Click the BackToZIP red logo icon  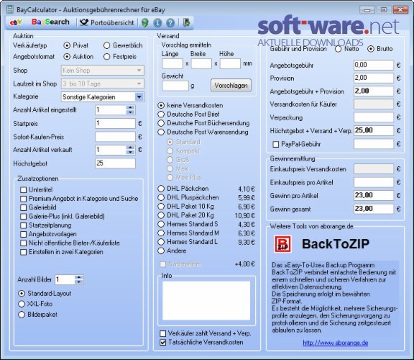coord(282,244)
